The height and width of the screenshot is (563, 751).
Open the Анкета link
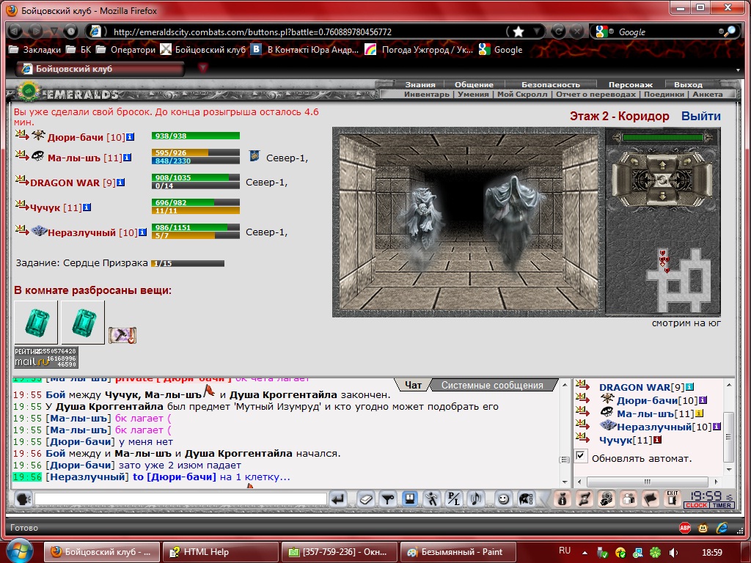pos(708,95)
